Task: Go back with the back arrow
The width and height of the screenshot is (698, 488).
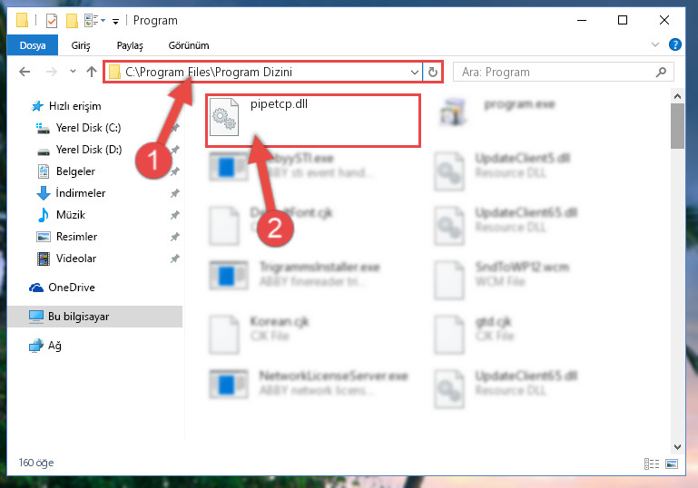Action: 25,72
